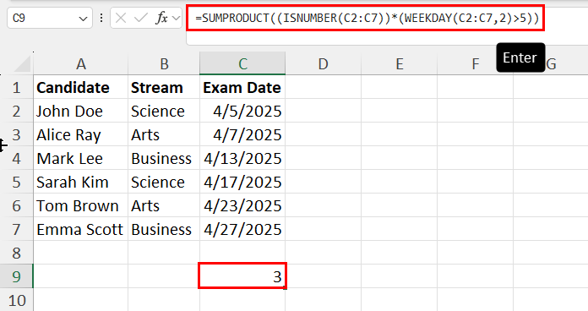Click the three-dot formula bar handle
Image resolution: width=588 pixels, height=311 pixels.
pos(101,18)
